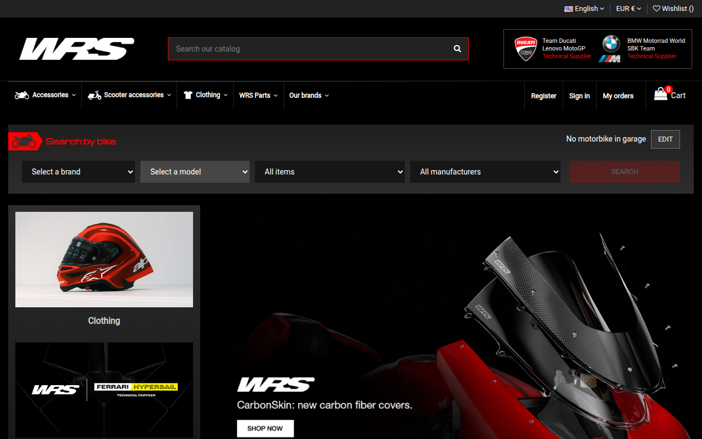Click the Search by bike heading
Image resolution: width=702 pixels, height=439 pixels.
81,142
